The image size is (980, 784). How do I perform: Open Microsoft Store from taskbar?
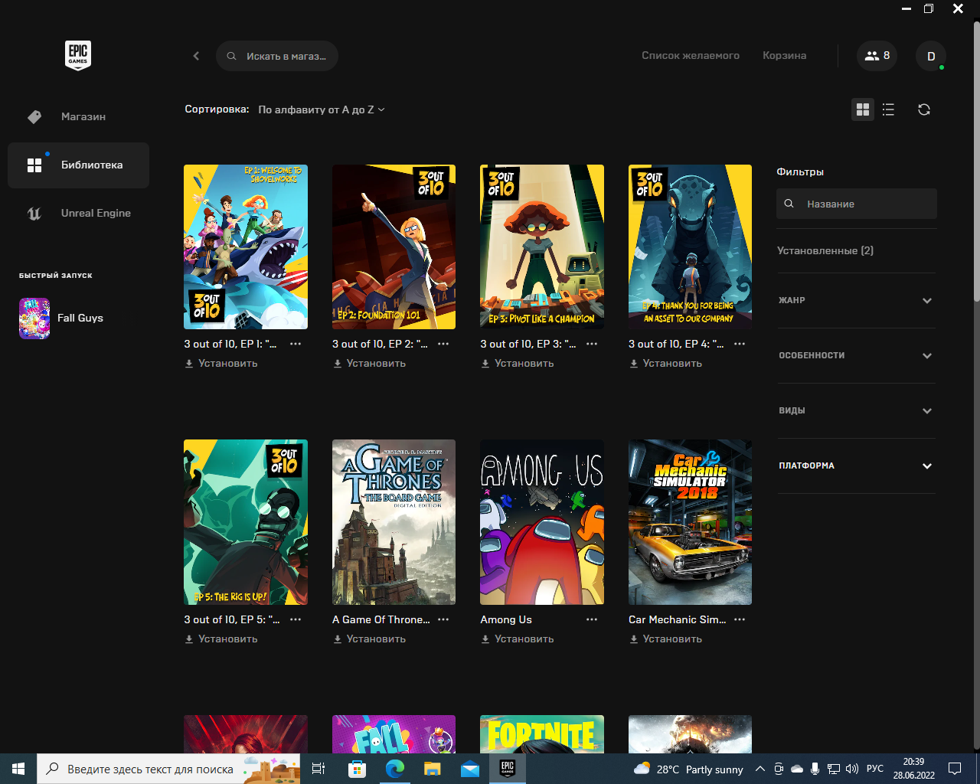pos(357,769)
